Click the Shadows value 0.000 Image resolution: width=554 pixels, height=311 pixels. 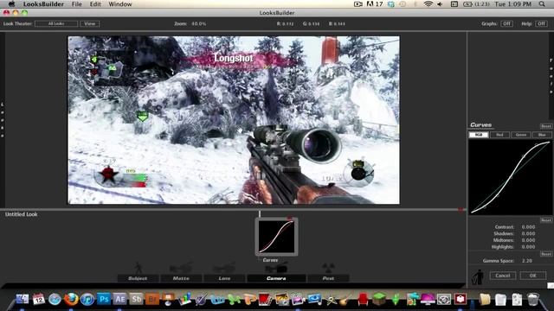pyautogui.click(x=528, y=233)
